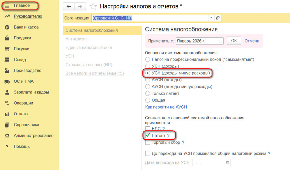Screen dimensions: 290x170
Task: Open the Главное section
Action: [x=22, y=6]
